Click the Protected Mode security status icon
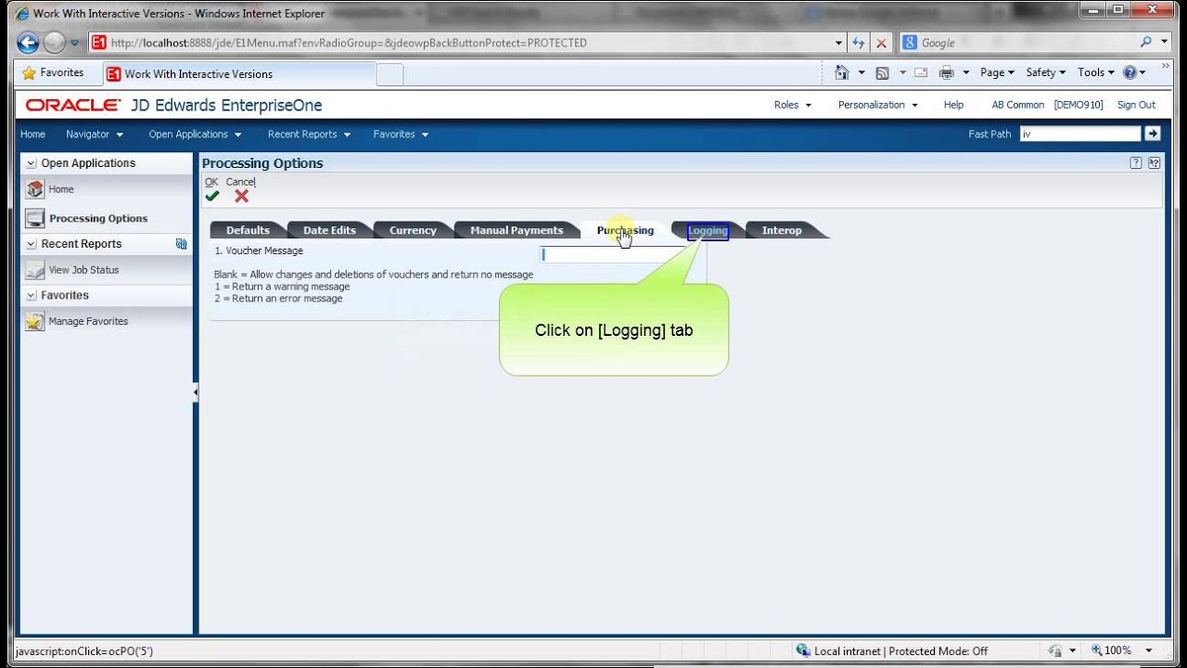1187x668 pixels. [803, 651]
